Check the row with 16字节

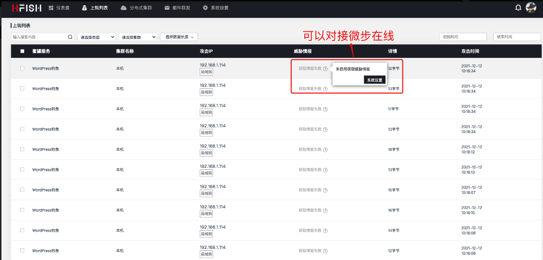[x=22, y=210]
